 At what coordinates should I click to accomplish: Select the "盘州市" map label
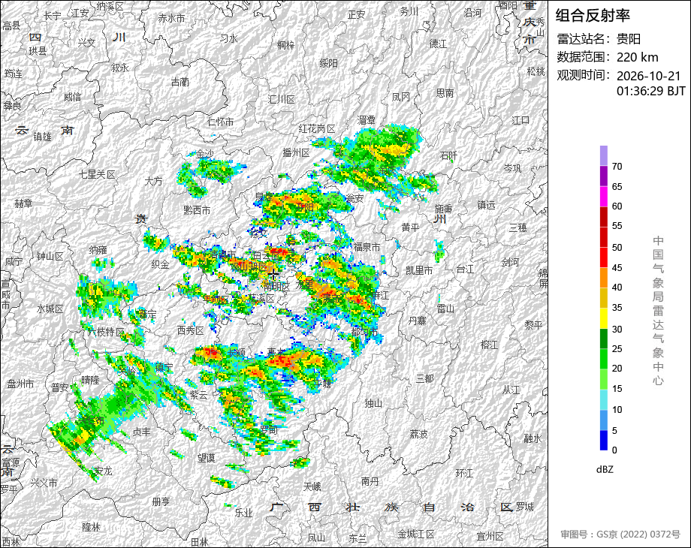pyautogui.click(x=20, y=384)
